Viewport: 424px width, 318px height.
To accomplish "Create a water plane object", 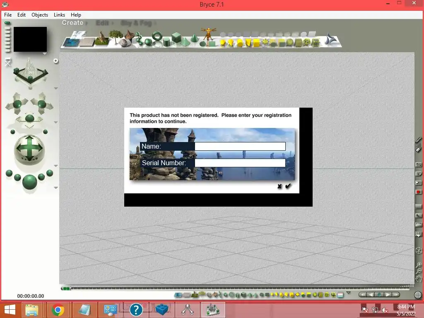I will click(71, 43).
